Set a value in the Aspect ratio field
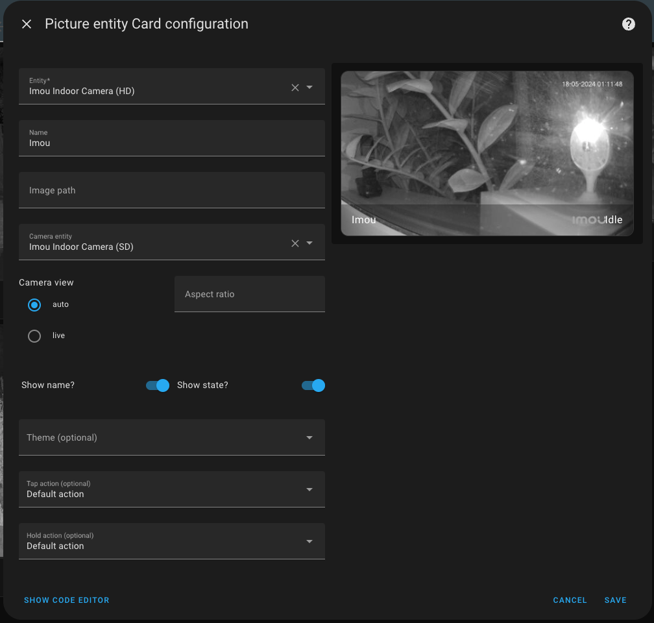This screenshot has height=623, width=654. coord(249,294)
